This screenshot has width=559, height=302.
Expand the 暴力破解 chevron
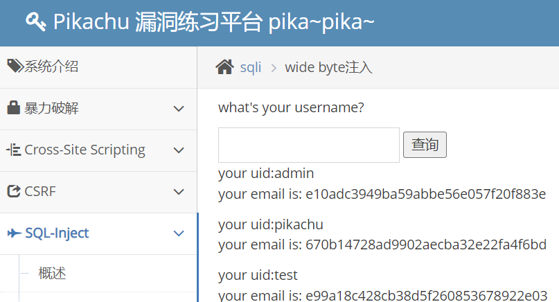tap(179, 108)
